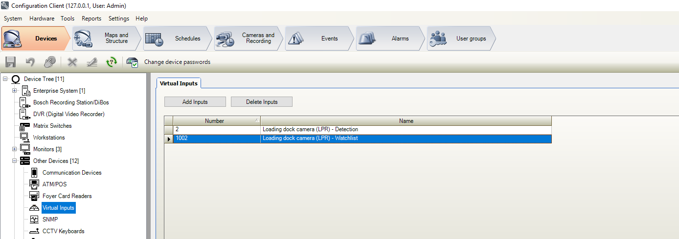Click the Rename pencil icon
The height and width of the screenshot is (239, 679).
92,62
